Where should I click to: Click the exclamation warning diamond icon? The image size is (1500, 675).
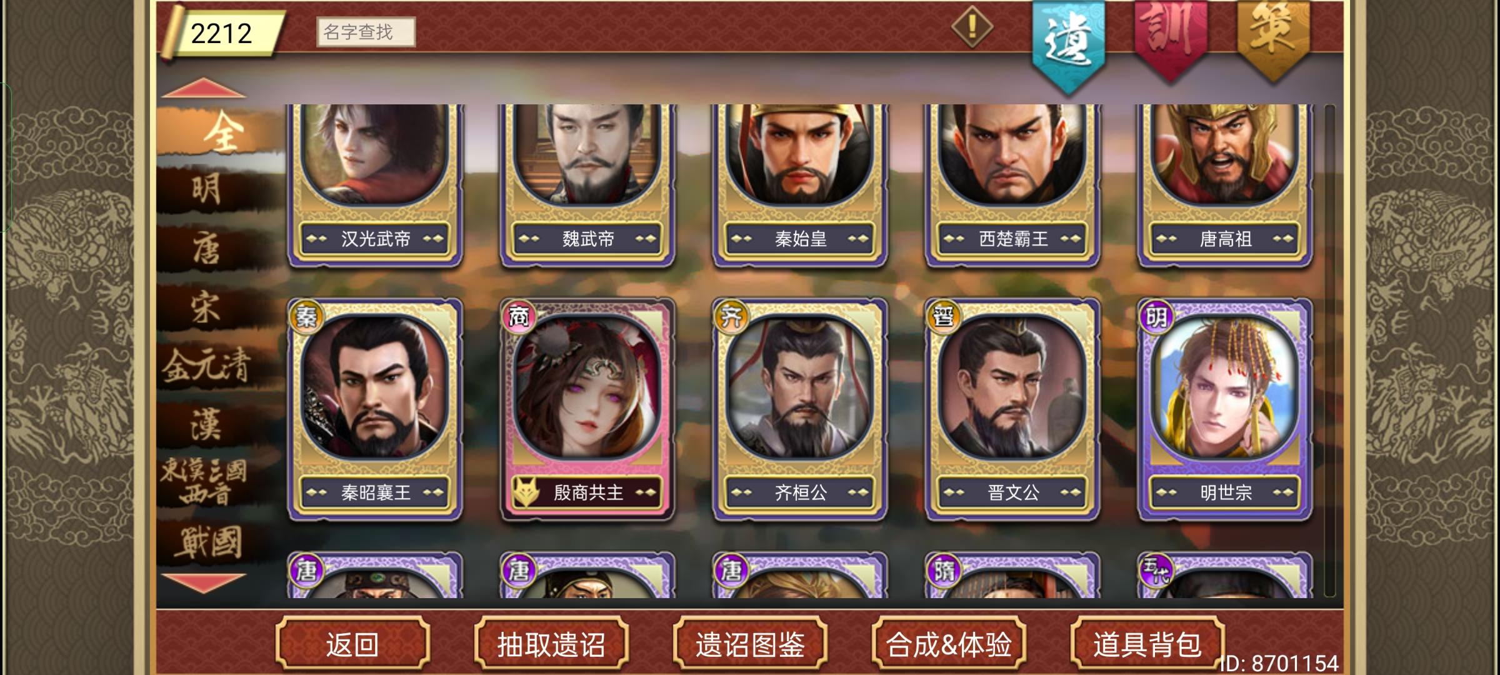click(972, 27)
